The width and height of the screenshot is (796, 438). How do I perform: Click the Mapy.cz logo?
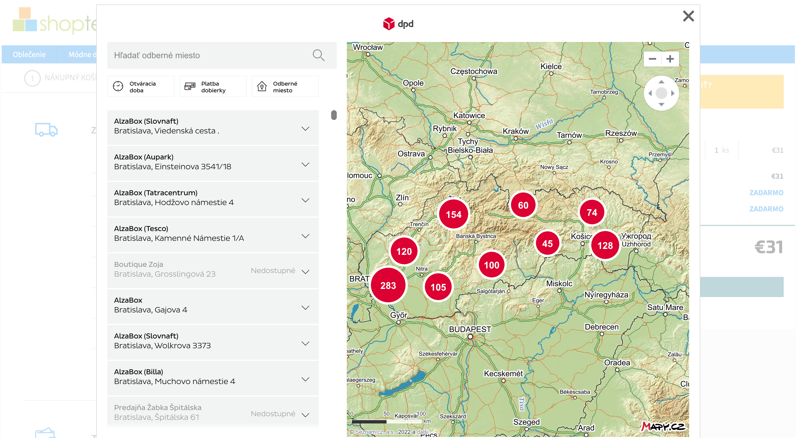663,427
